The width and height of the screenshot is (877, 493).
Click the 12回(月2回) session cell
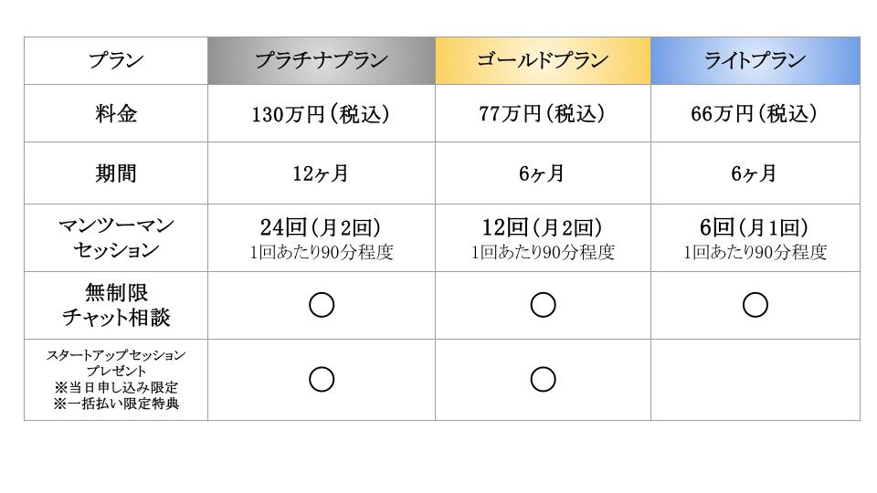tap(543, 238)
